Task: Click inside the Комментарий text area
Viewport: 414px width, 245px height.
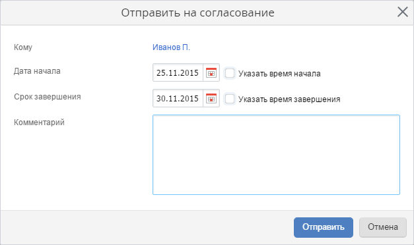Action: click(276, 155)
